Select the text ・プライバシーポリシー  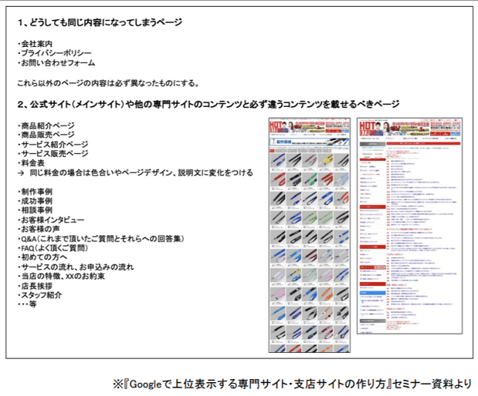point(54,53)
